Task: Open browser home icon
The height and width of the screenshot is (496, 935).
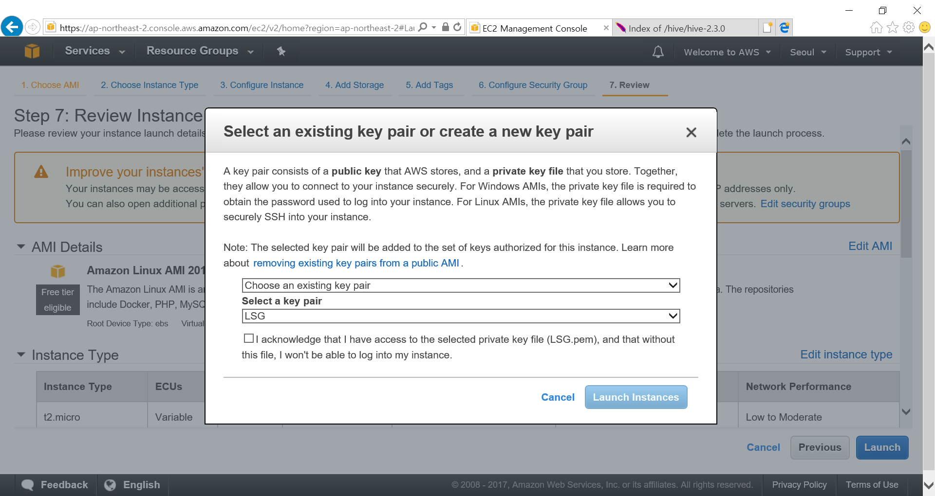Action: (876, 27)
